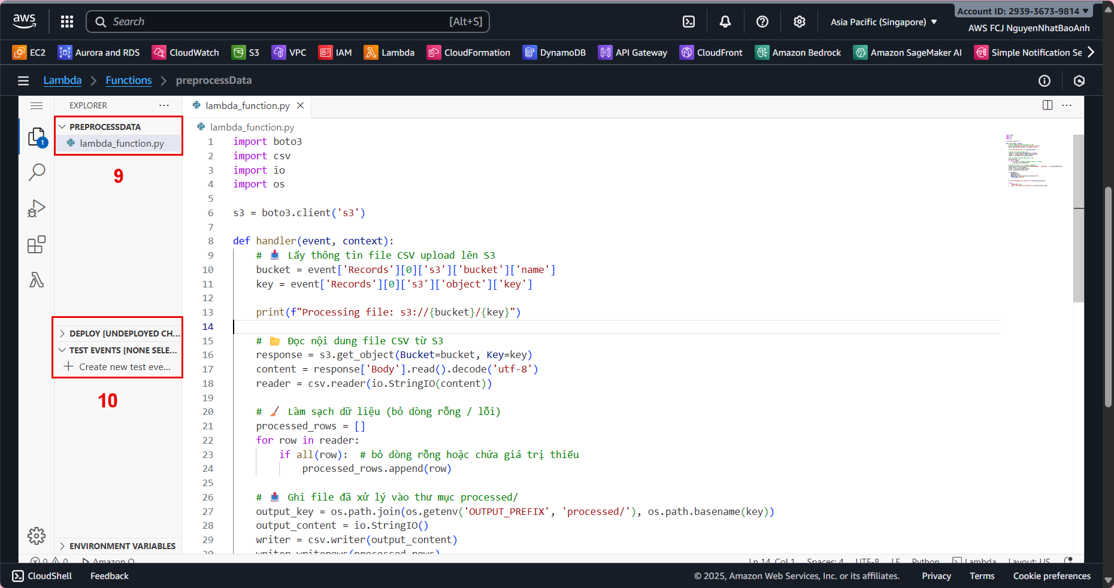Viewport: 1114px width, 588px height.
Task: Expand the ENVIRONMENT VARIABLES section
Action: coord(119,546)
